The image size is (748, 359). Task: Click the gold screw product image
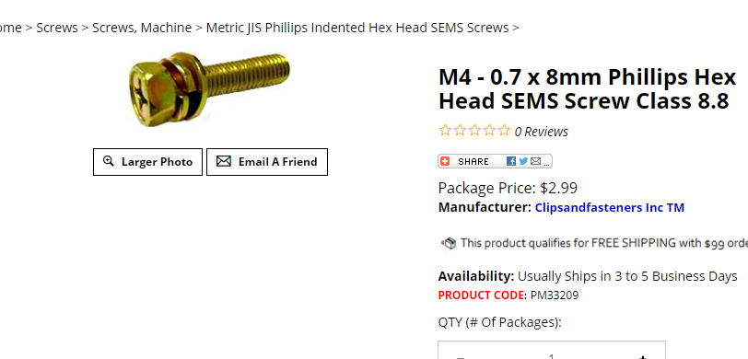[x=209, y=89]
